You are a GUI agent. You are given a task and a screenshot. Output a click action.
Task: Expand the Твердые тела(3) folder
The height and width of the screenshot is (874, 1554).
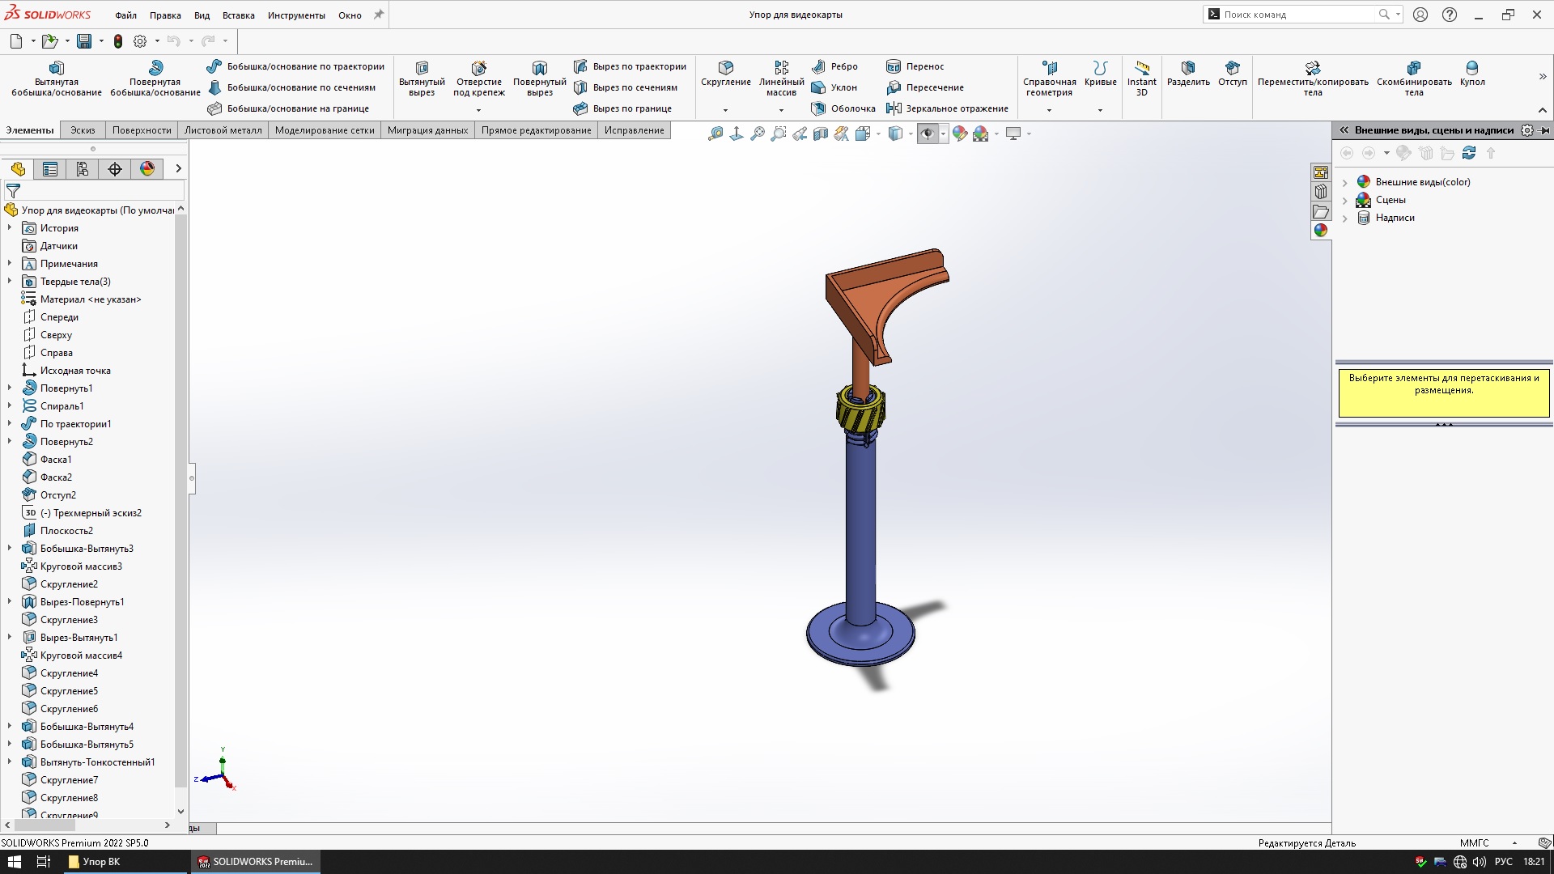[x=10, y=282]
